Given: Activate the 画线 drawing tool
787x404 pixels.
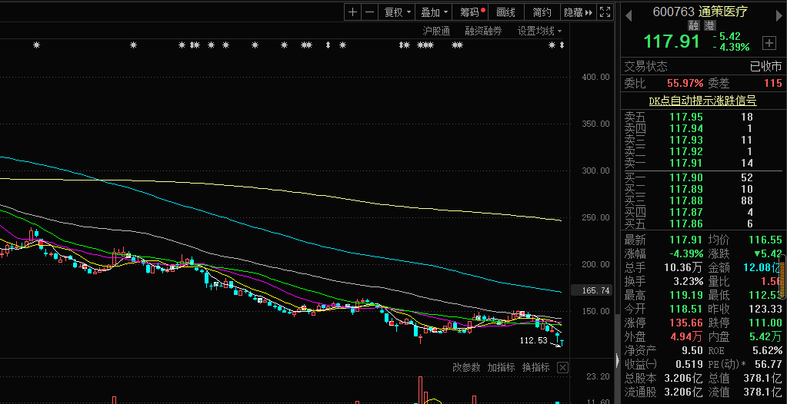Looking at the screenshot, I should [506, 12].
